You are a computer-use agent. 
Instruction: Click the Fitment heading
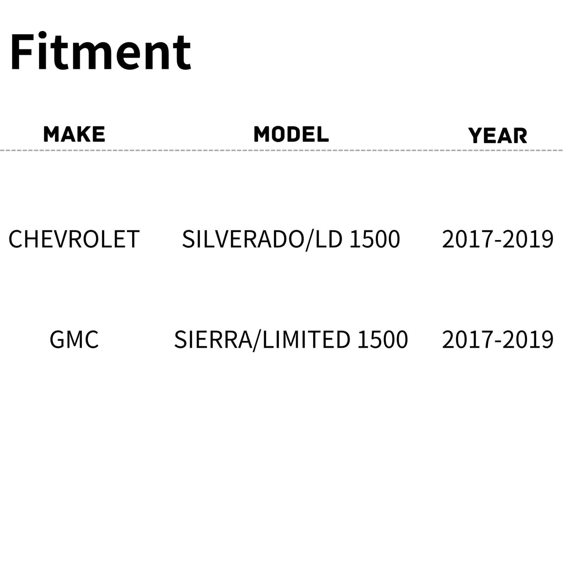100,53
